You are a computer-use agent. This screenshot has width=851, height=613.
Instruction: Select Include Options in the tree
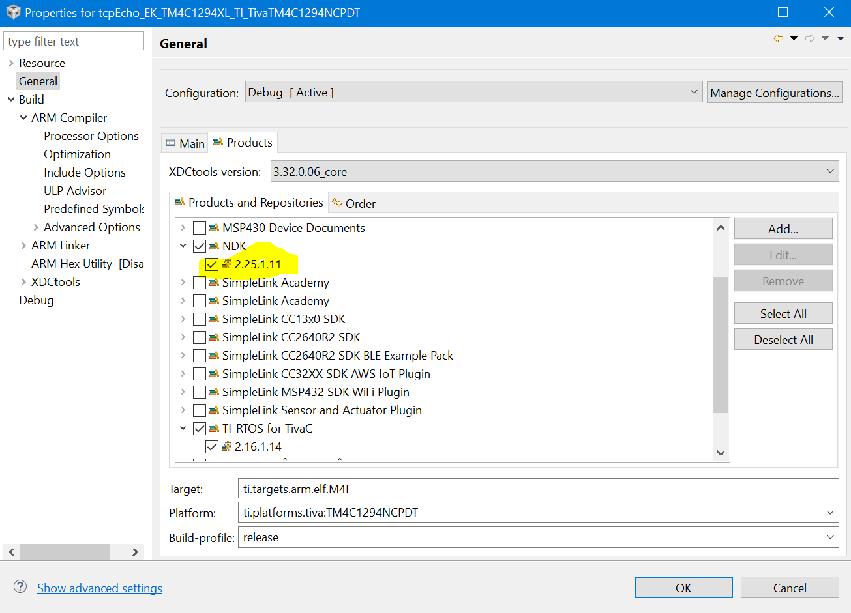pos(85,173)
